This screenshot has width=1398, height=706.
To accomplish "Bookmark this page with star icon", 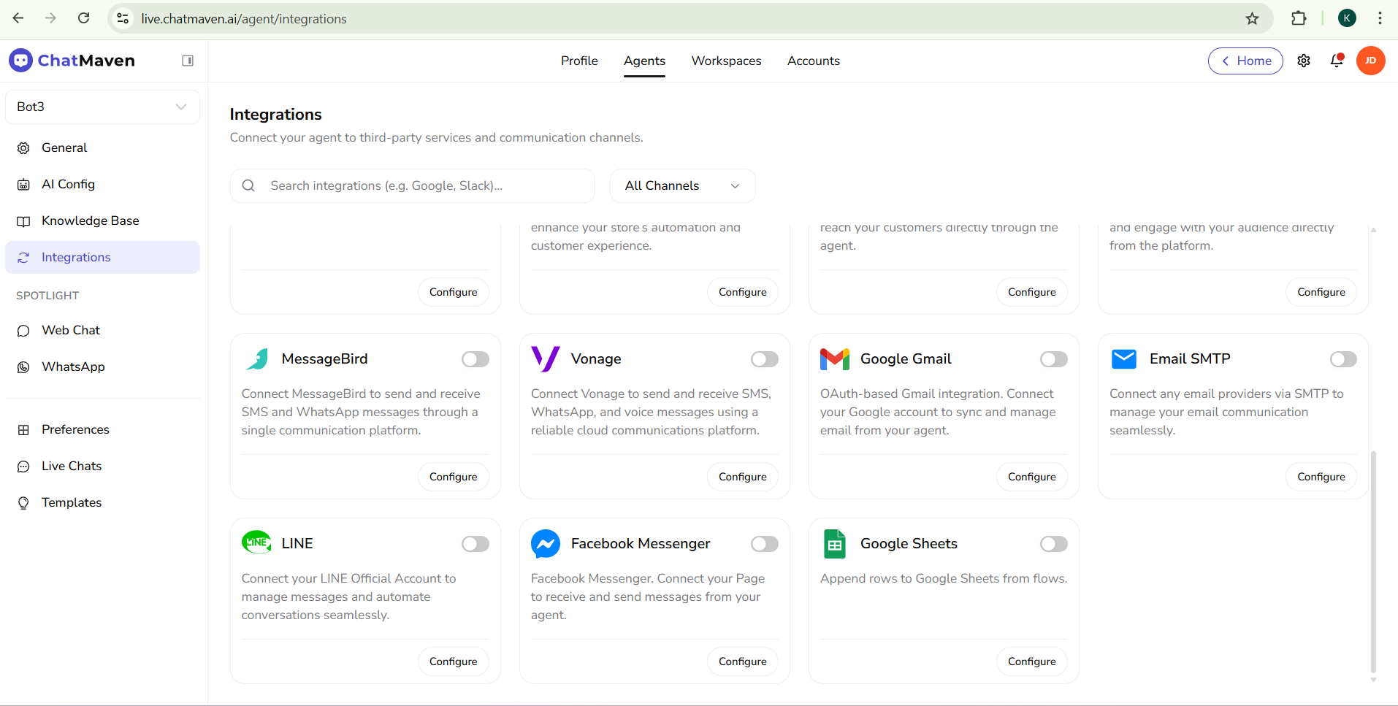I will coord(1252,19).
